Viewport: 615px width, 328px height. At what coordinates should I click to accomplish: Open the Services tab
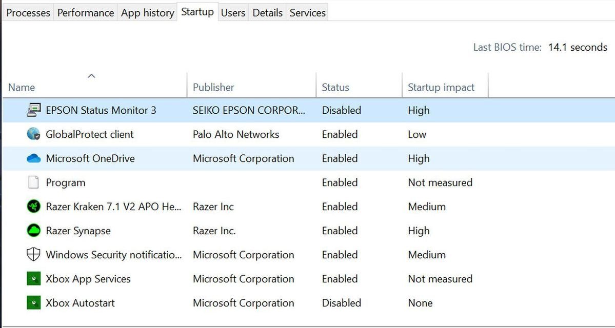[x=308, y=12]
